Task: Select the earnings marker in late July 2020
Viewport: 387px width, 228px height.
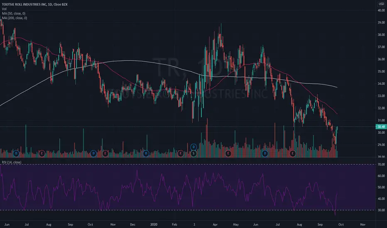Action: 292,153
